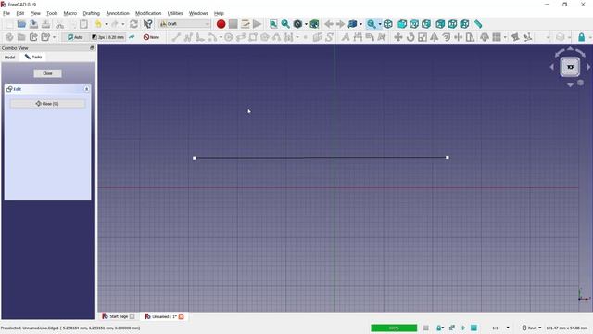
Task: Open the Draft workbench selector dropdown
Action: click(184, 24)
